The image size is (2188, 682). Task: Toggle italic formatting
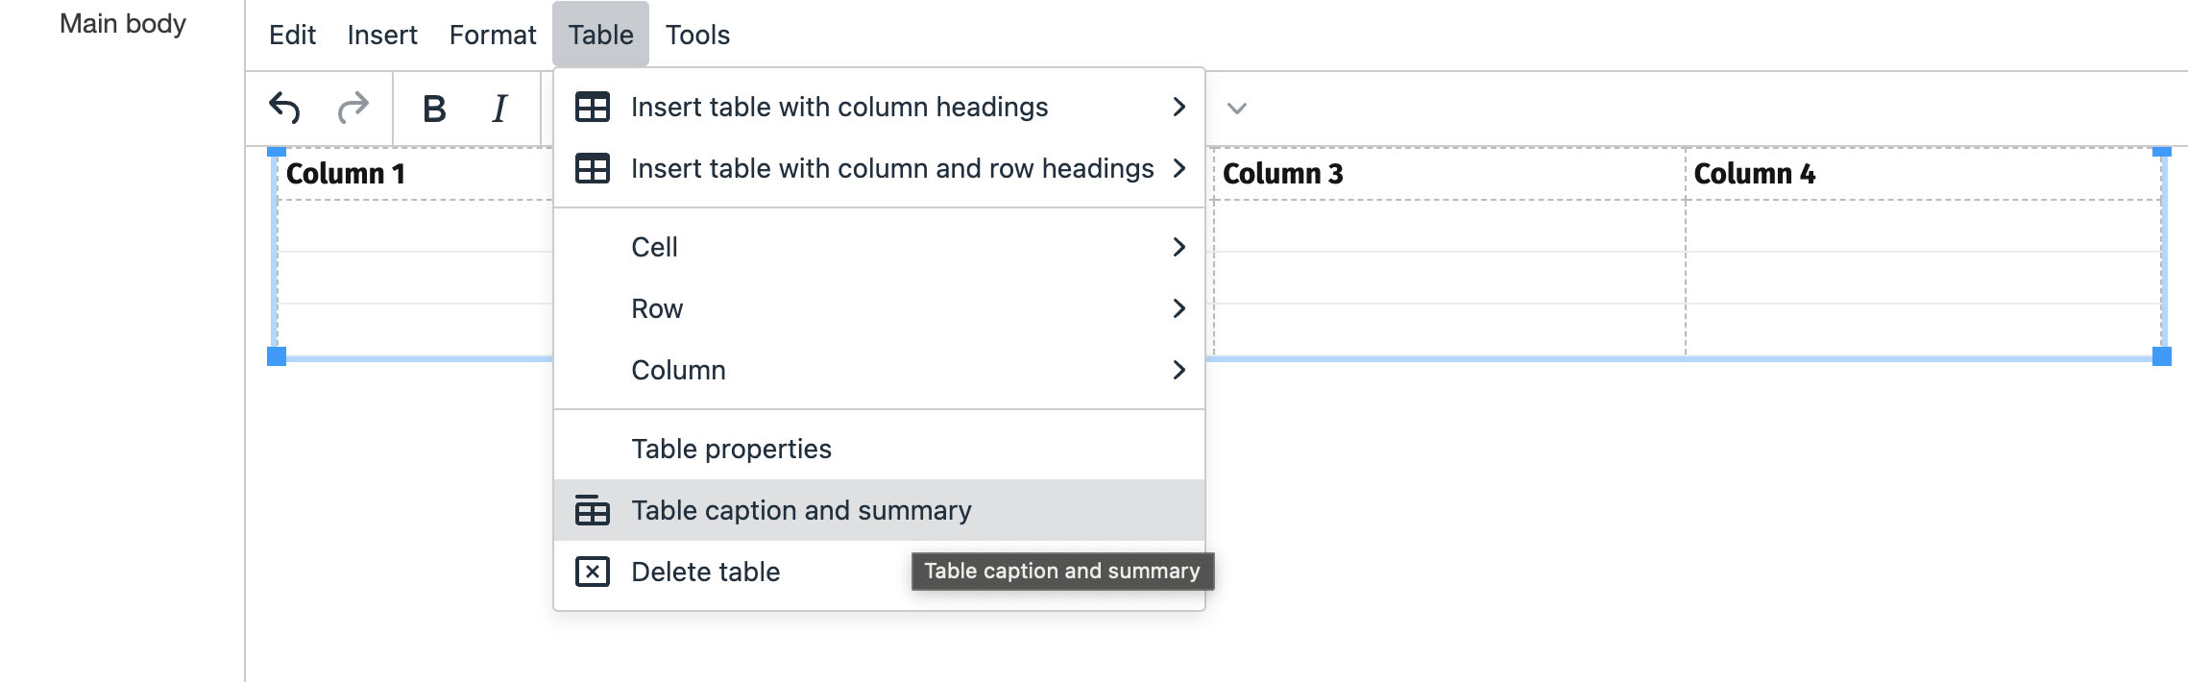click(499, 109)
